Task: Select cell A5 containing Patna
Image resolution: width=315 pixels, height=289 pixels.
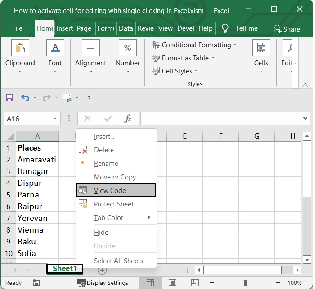Action: (x=37, y=195)
